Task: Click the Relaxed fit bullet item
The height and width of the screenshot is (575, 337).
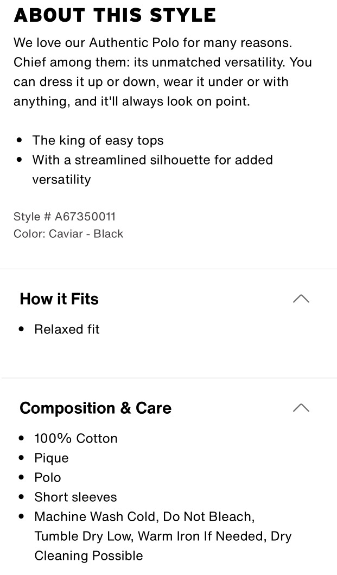Action: tap(67, 329)
